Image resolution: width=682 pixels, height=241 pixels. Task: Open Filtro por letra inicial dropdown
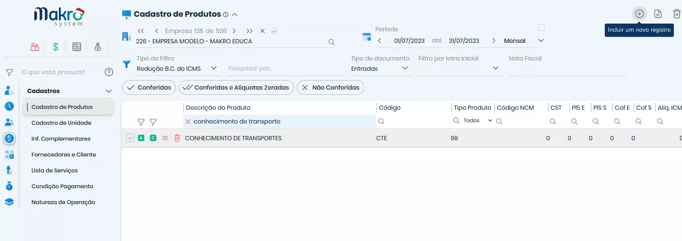coord(459,69)
